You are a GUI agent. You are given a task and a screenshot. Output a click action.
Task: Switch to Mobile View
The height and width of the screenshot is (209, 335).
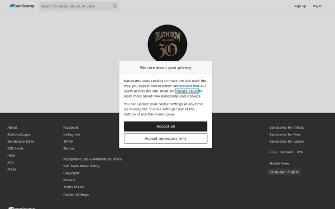pos(279,163)
